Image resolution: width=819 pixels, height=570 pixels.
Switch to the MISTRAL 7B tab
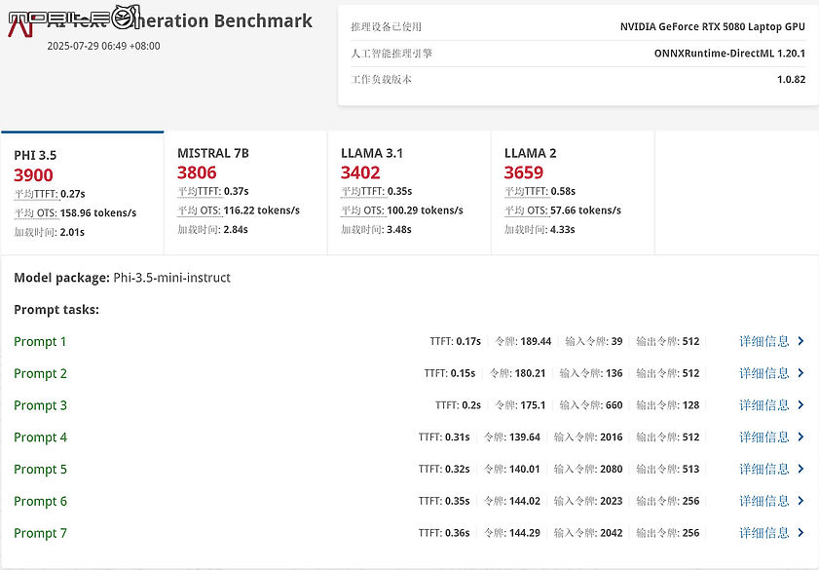pyautogui.click(x=246, y=193)
